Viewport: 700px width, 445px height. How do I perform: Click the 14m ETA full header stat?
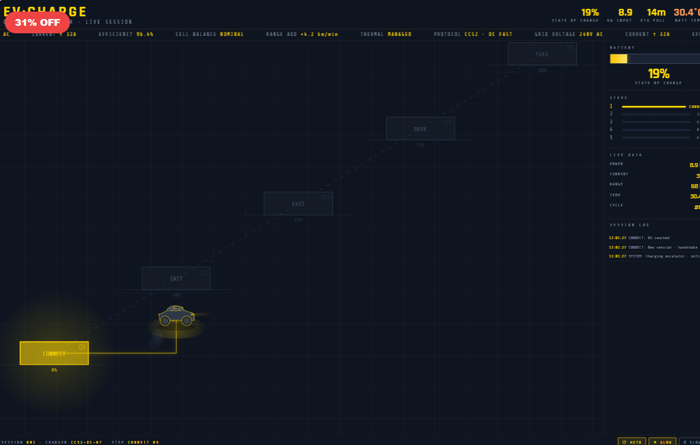click(x=656, y=15)
